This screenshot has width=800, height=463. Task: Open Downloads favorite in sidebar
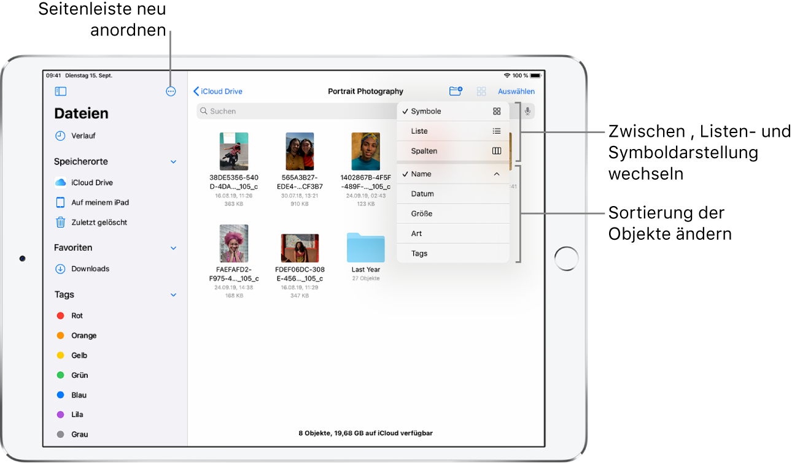pyautogui.click(x=90, y=269)
